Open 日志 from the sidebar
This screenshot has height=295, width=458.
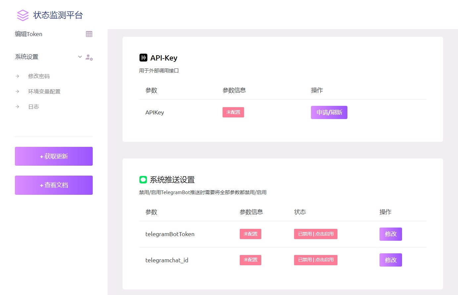pyautogui.click(x=33, y=106)
